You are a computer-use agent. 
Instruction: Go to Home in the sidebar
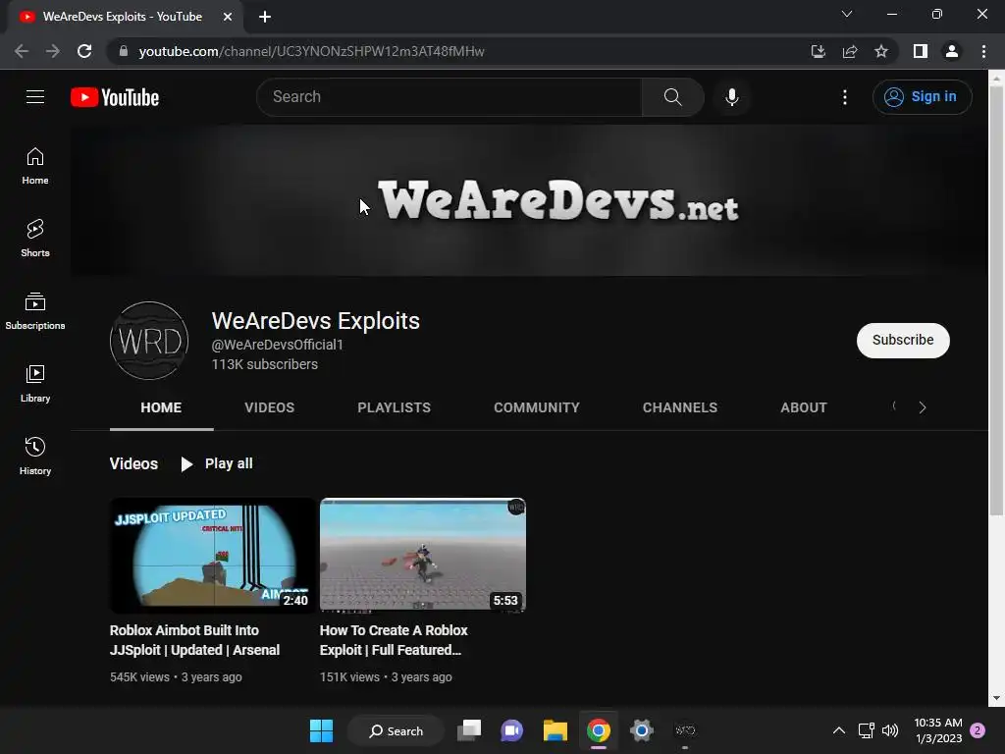(35, 166)
